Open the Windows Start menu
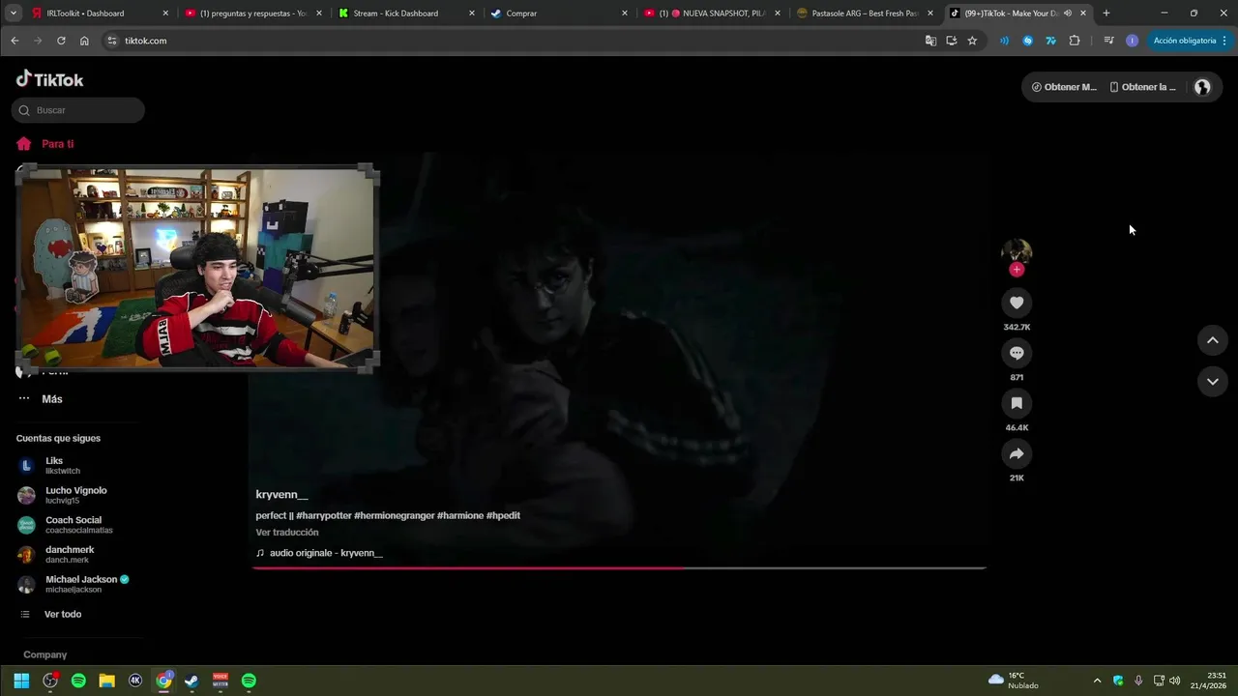 (21, 681)
